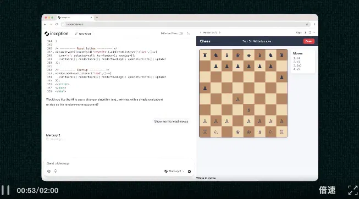Select the black rook on a8
The image size is (359, 199).
(205, 55)
